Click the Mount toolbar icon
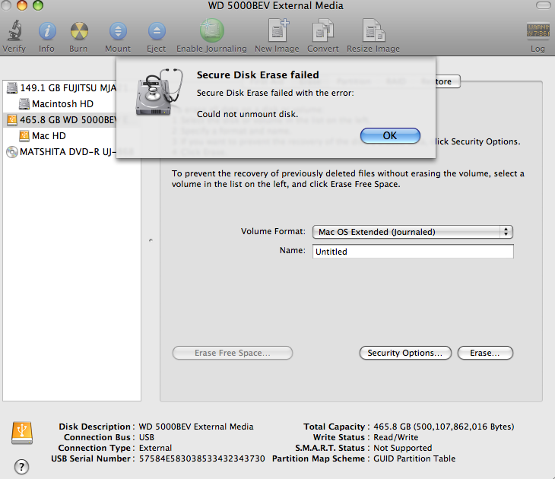 [x=118, y=31]
